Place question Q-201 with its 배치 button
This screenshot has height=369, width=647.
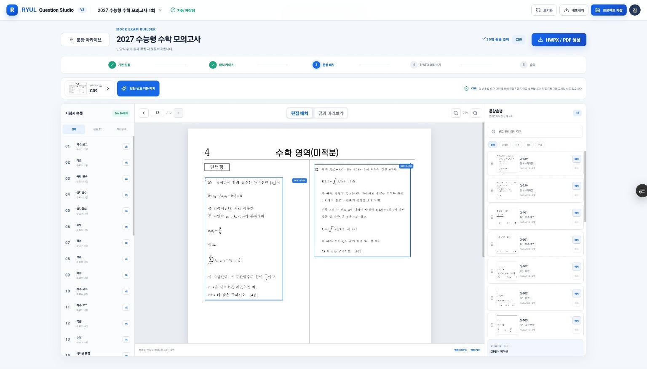click(577, 240)
